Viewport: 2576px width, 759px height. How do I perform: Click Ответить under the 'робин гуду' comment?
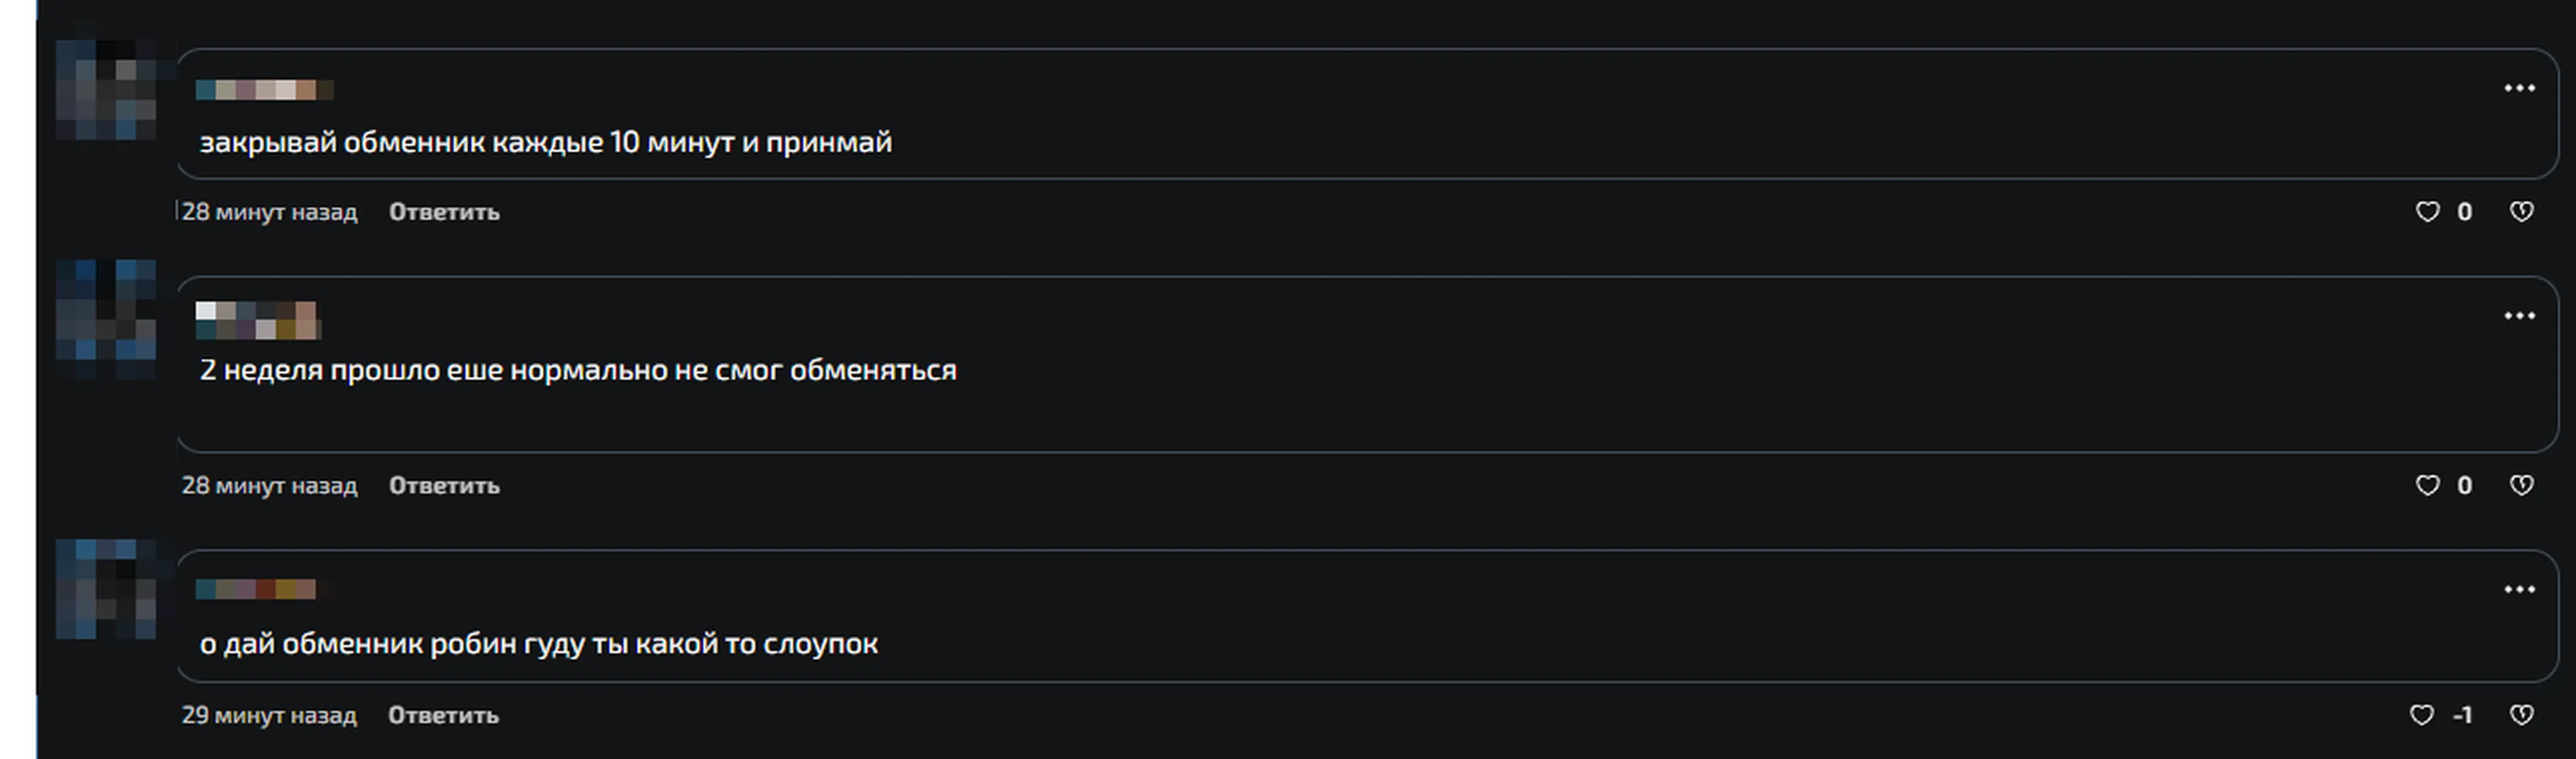443,716
